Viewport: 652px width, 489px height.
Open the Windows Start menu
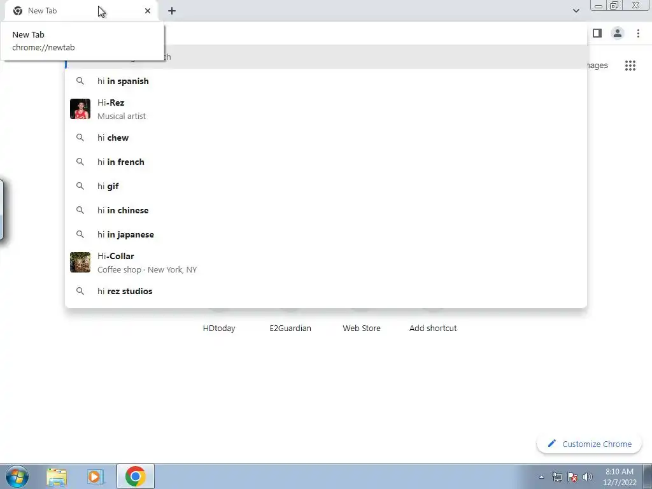click(x=17, y=476)
